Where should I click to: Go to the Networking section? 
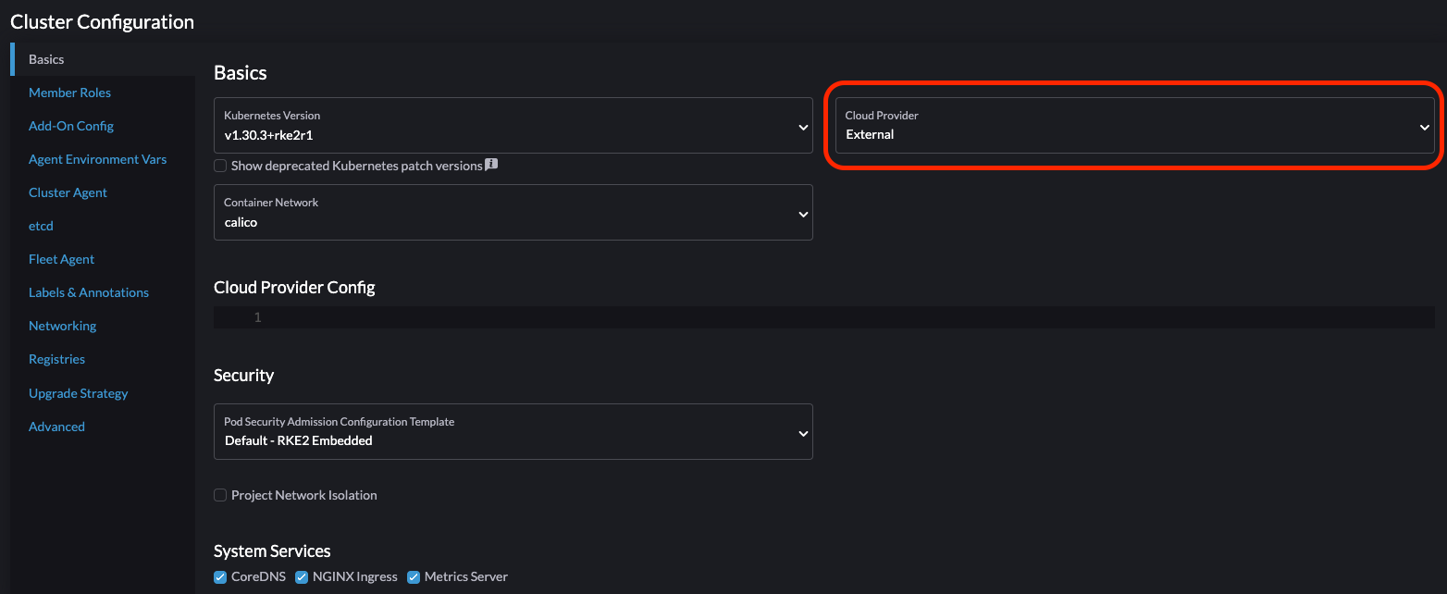[x=62, y=326]
